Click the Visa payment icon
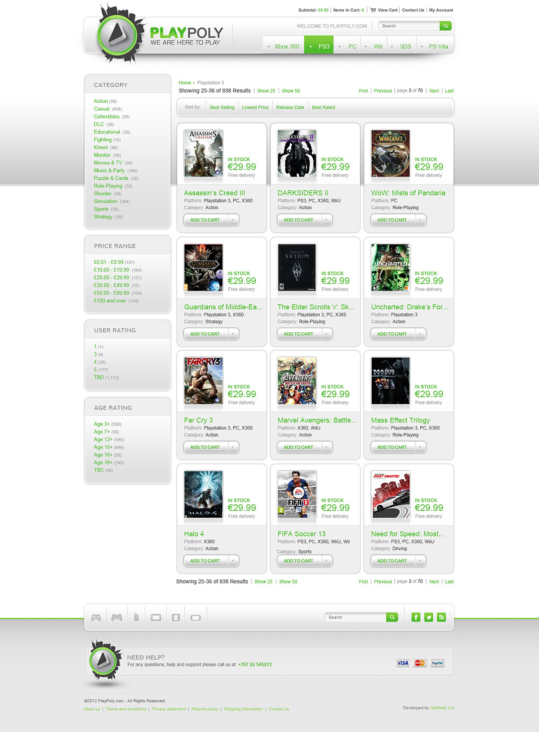Viewport: 539px width, 732px height. tap(403, 663)
